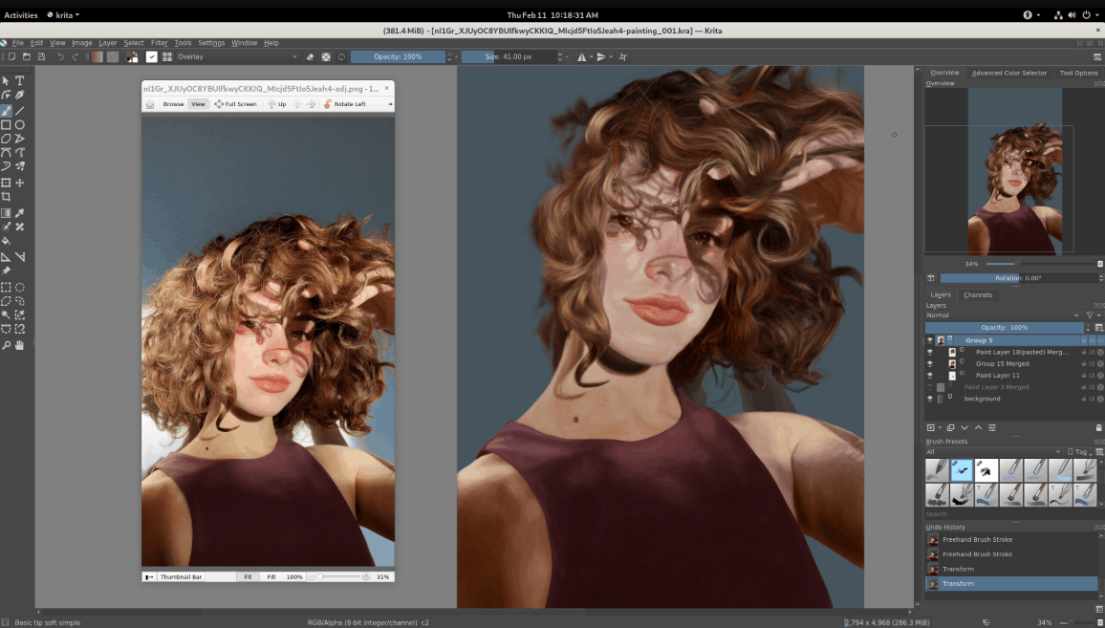Image resolution: width=1105 pixels, height=628 pixels.
Task: Switch to the Channels tab
Action: coord(978,294)
